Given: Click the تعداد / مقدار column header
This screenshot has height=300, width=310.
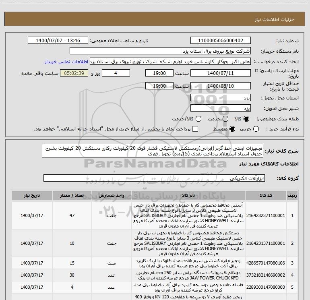Looking at the screenshot, I should pyautogui.click(x=72, y=195).
